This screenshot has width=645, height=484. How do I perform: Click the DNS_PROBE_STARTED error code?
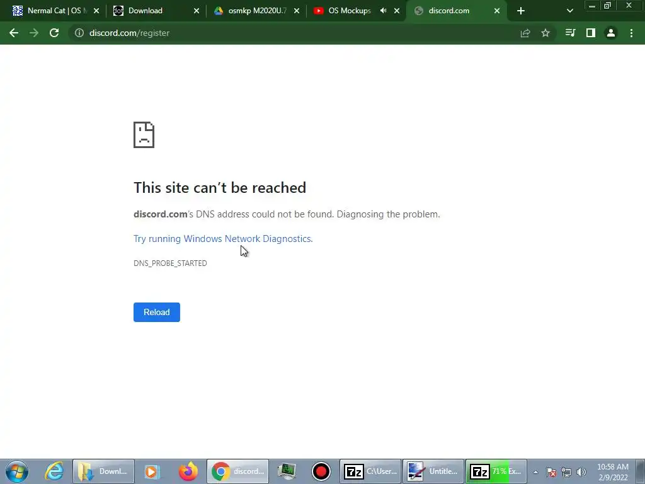[x=170, y=263]
